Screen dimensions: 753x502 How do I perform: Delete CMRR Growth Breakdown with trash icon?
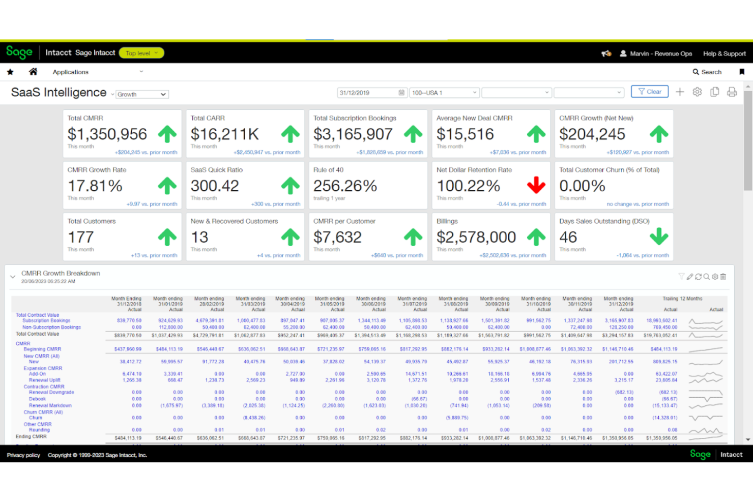(723, 277)
